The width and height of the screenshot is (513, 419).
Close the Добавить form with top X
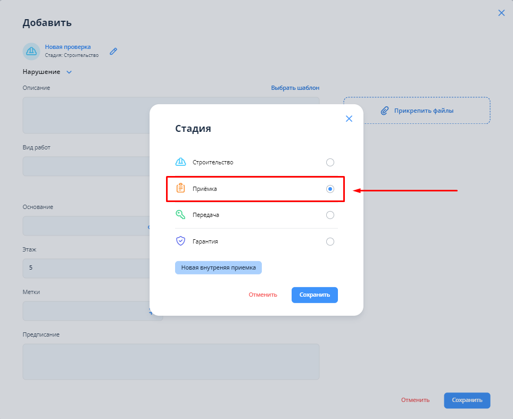point(501,13)
